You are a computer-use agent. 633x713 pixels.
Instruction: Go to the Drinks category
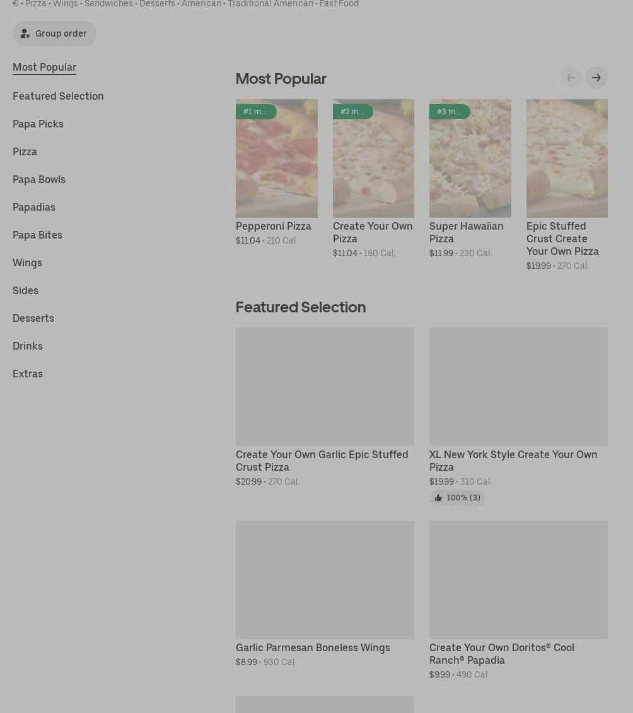pyautogui.click(x=28, y=346)
